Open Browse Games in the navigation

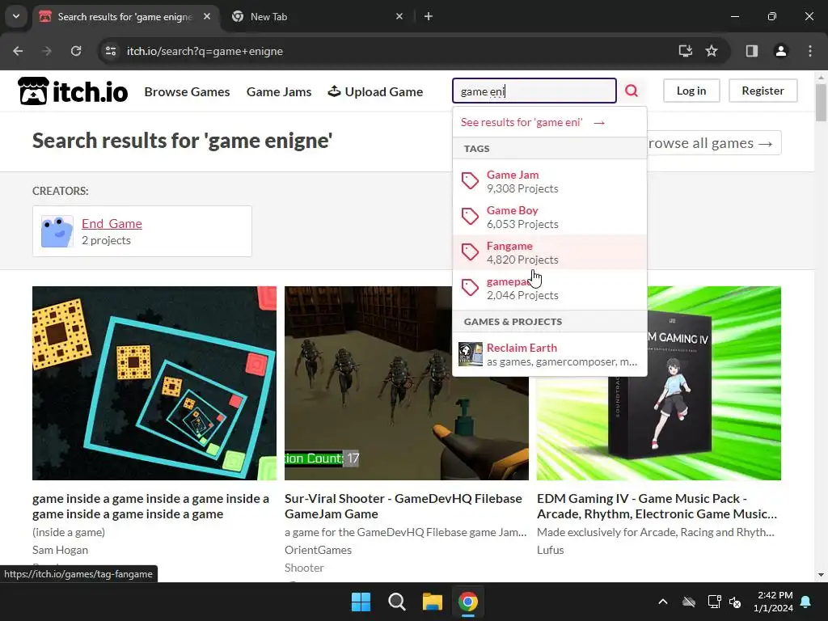(187, 91)
